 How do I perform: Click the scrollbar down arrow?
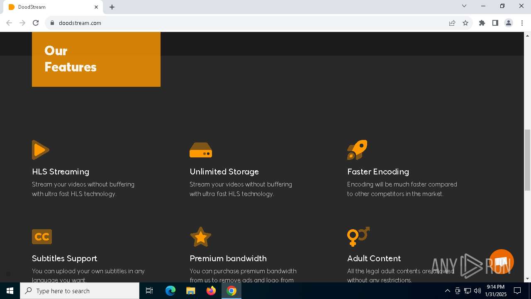coord(527,279)
